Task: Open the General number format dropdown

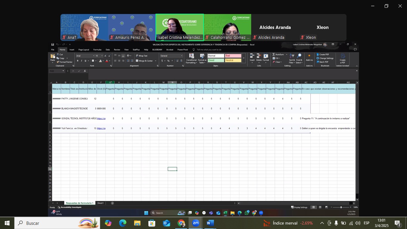Action: [x=181, y=56]
